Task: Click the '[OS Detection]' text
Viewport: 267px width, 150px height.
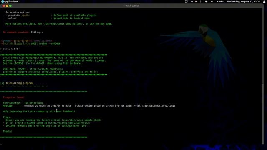Action: tap(33, 103)
